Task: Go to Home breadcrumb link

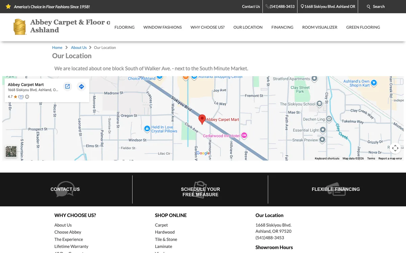Action: click(x=57, y=48)
